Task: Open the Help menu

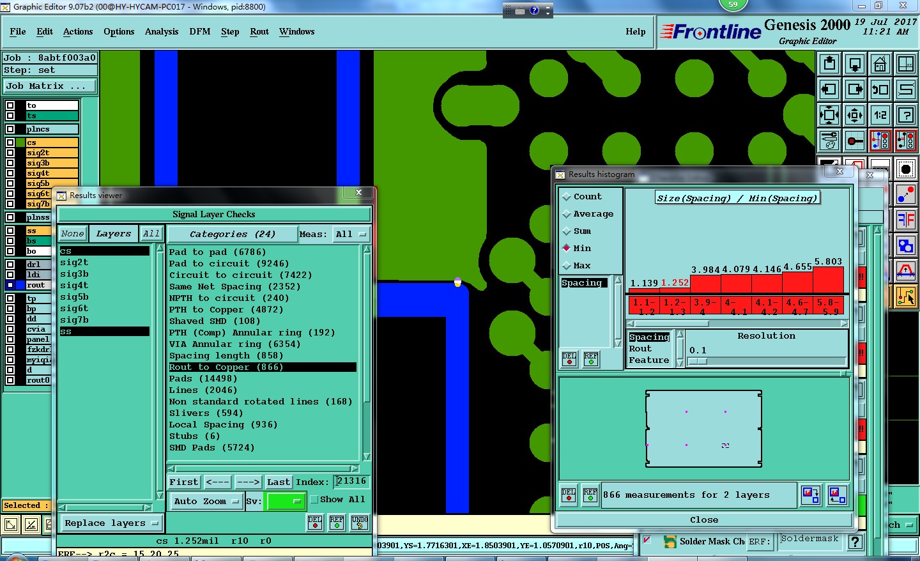Action: pyautogui.click(x=636, y=31)
